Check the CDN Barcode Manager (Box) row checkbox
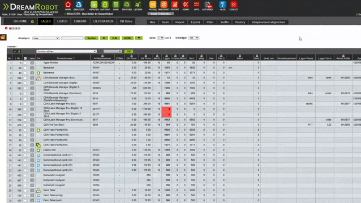 coord(25,78)
